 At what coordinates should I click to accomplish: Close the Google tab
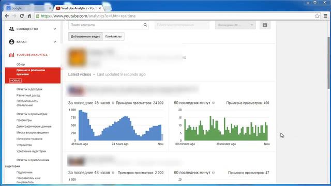click(x=50, y=8)
